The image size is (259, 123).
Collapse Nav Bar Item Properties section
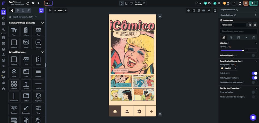point(256,88)
